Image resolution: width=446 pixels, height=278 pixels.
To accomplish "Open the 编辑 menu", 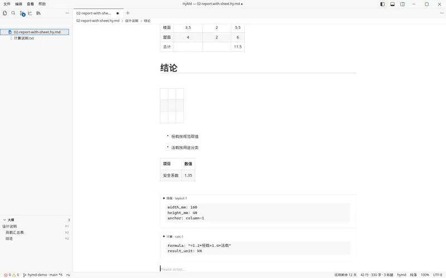I will point(18,4).
